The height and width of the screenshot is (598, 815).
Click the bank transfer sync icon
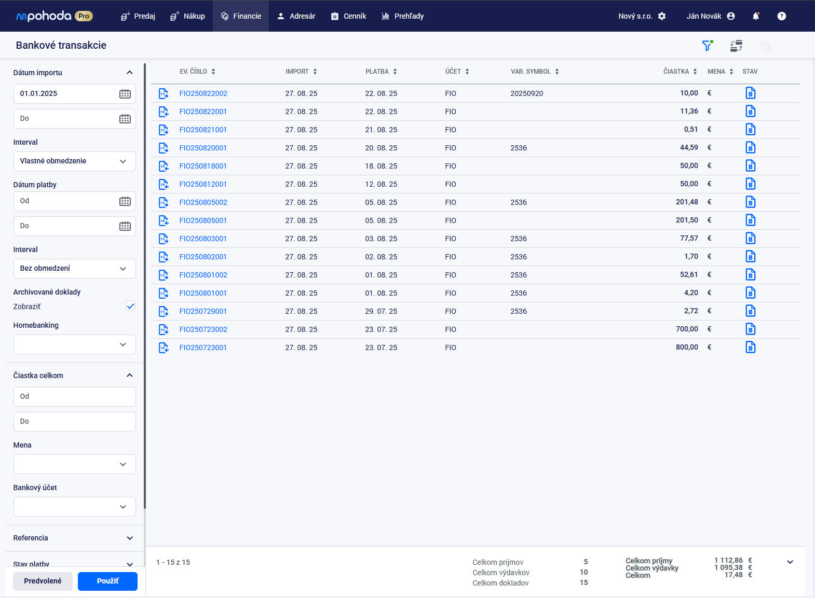[736, 46]
